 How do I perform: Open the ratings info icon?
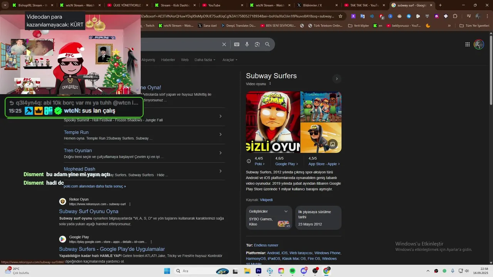pyautogui.click(x=249, y=161)
